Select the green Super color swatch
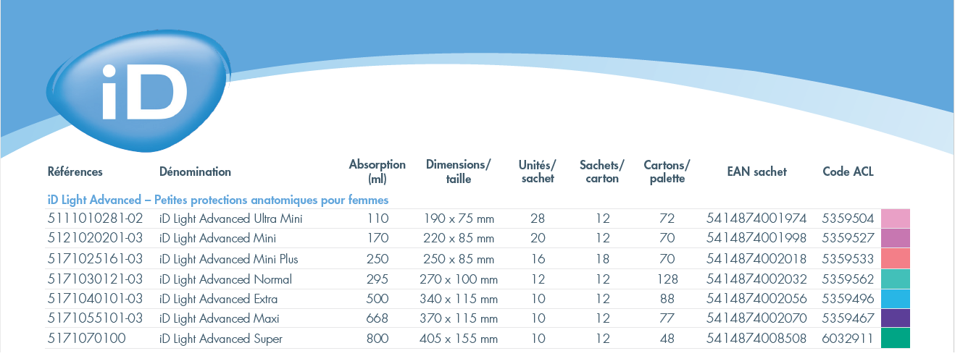The image size is (955, 356). tap(896, 338)
